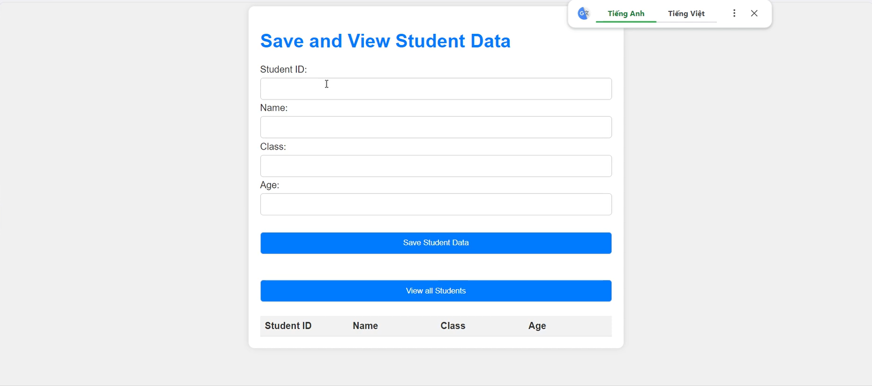Click into the Name input box
872x386 pixels.
click(x=436, y=128)
